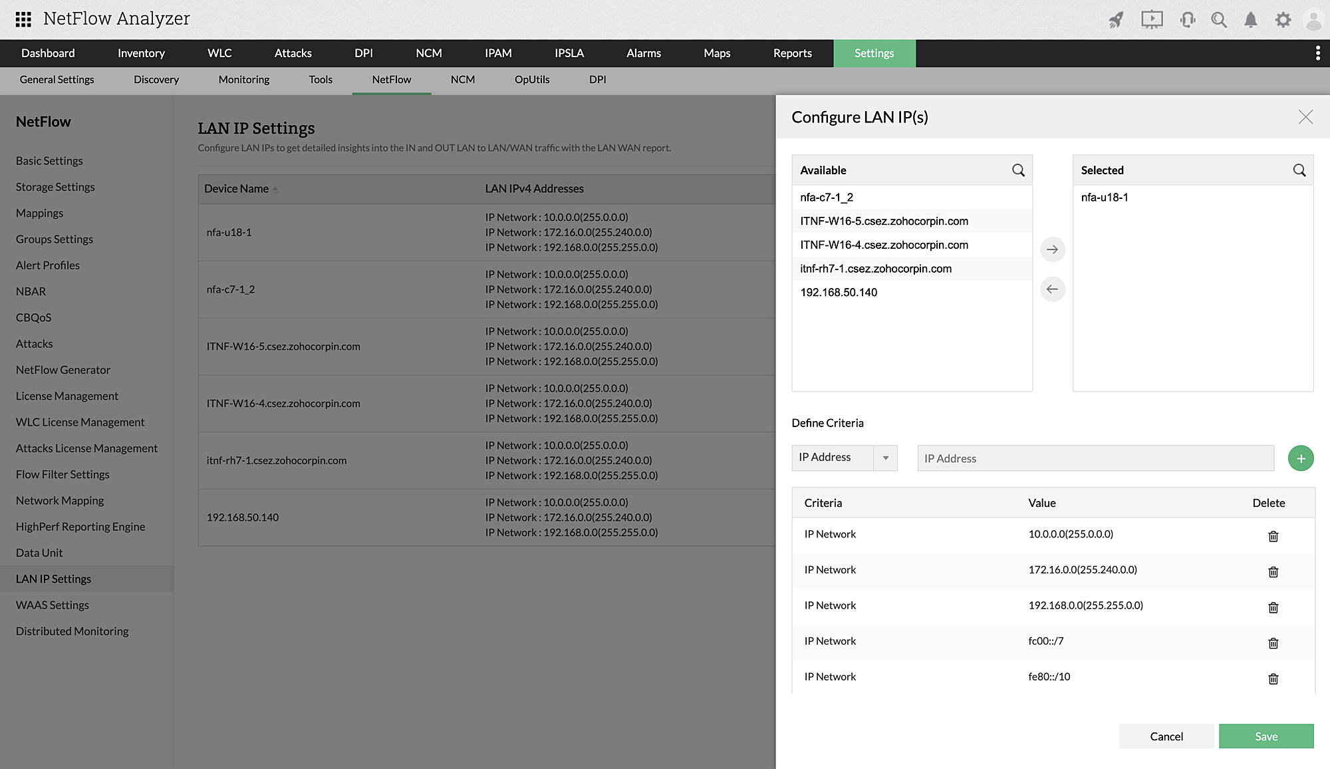Select the NetFlow tab in settings
Image resolution: width=1330 pixels, height=769 pixels.
(392, 80)
